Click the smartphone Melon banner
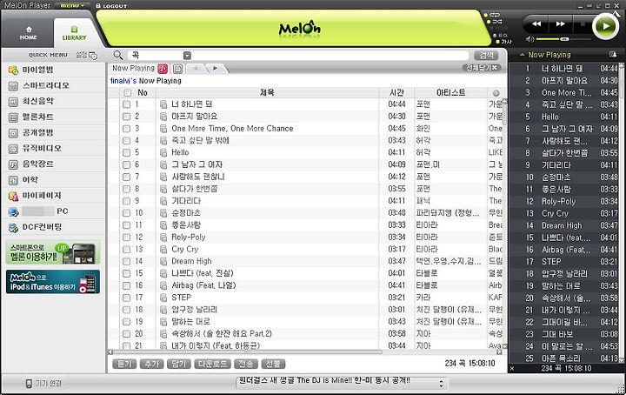Viewport: 626px width, 395px height. tap(53, 252)
